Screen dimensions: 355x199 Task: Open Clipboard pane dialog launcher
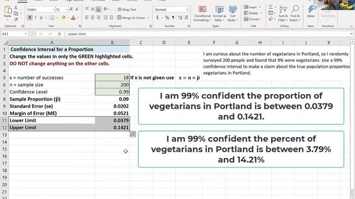23,26
